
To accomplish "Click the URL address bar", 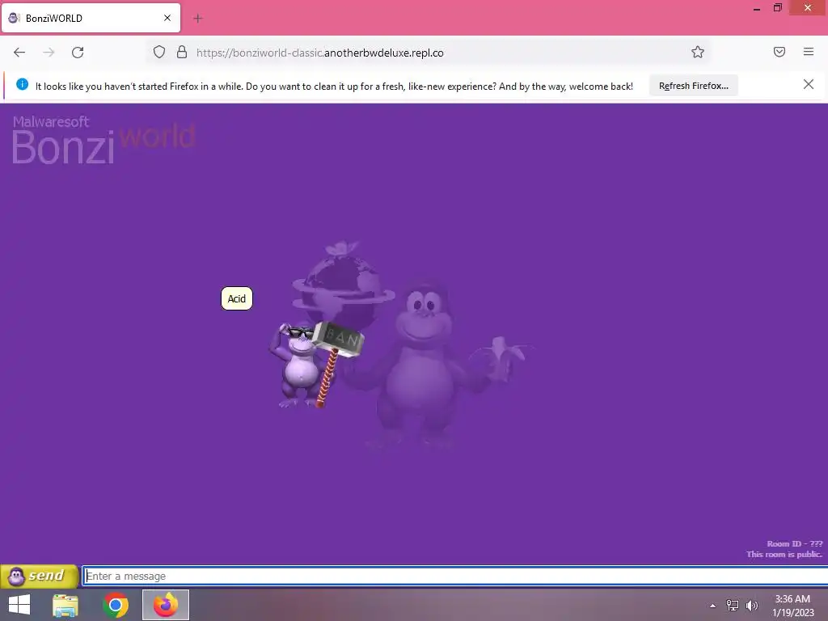I will [428, 53].
